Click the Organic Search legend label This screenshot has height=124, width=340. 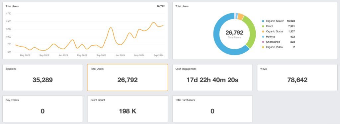275,21
